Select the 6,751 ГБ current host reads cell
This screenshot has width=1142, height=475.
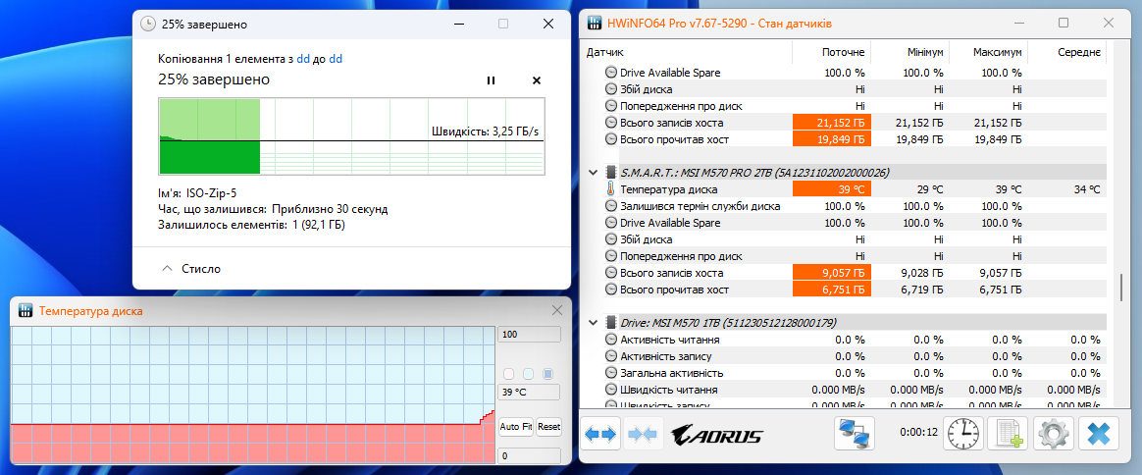tap(831, 290)
